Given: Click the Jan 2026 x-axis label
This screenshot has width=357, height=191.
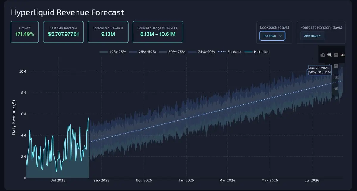Looking at the screenshot, I should click(186, 181).
